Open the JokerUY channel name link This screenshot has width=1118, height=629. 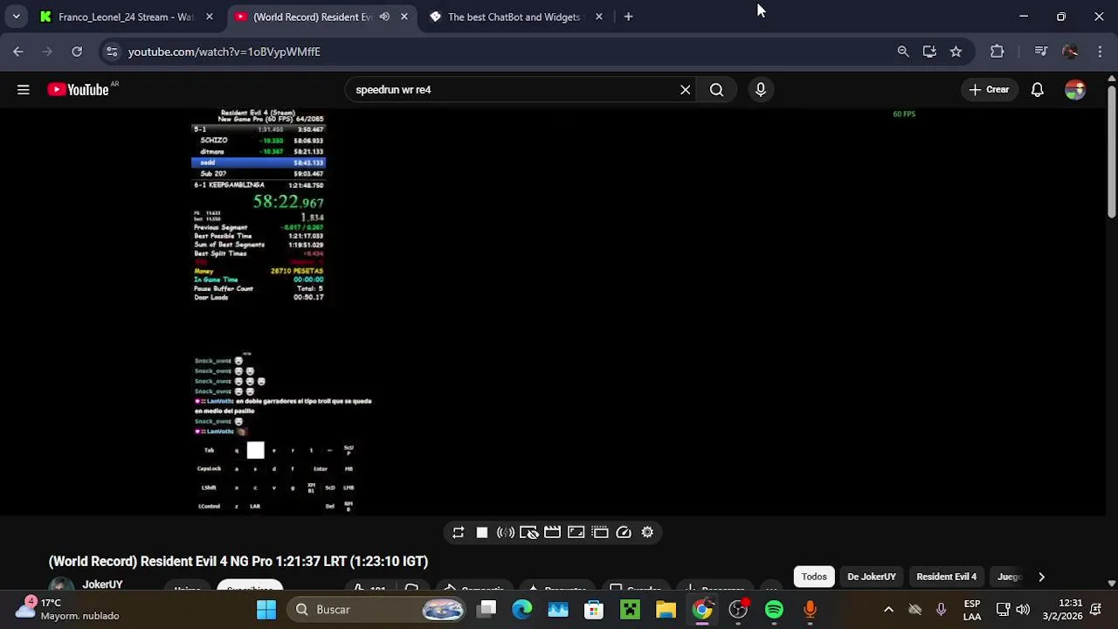point(102,584)
